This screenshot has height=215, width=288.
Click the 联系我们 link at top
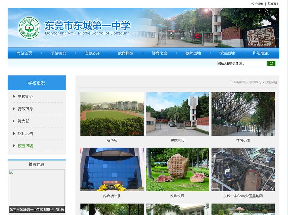tap(274, 4)
